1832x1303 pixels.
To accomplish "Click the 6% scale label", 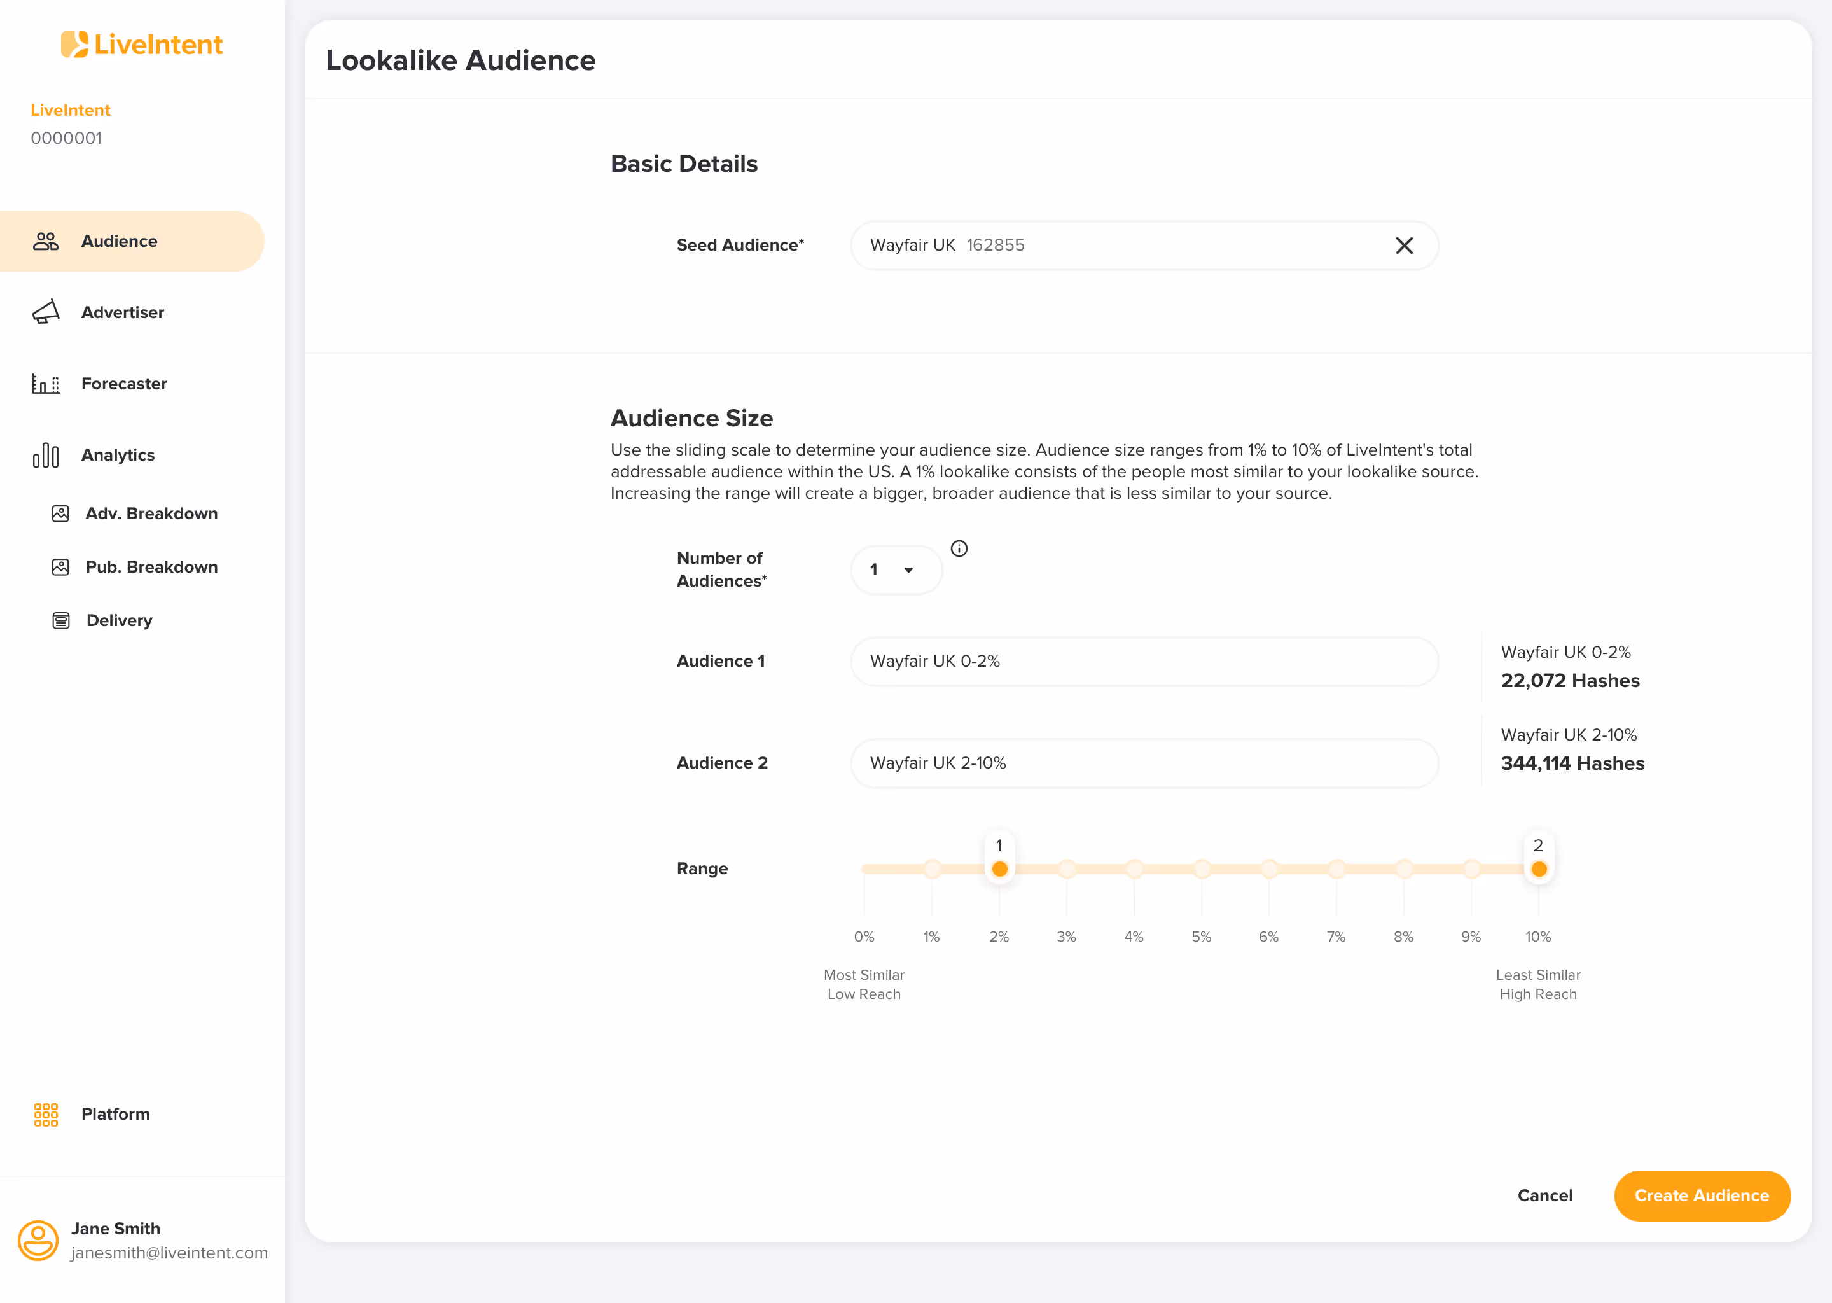I will click(1269, 937).
